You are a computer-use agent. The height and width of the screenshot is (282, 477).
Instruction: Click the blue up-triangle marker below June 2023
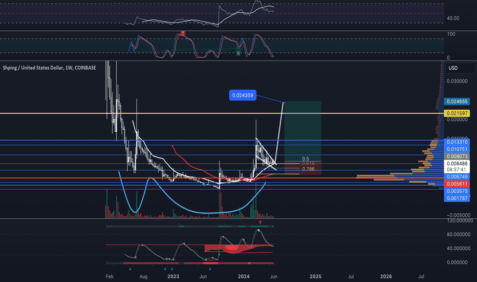(x=210, y=269)
